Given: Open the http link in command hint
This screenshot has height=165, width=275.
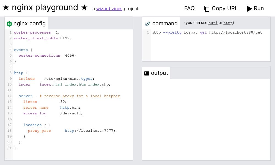Looking at the screenshot, I should 228,23.
